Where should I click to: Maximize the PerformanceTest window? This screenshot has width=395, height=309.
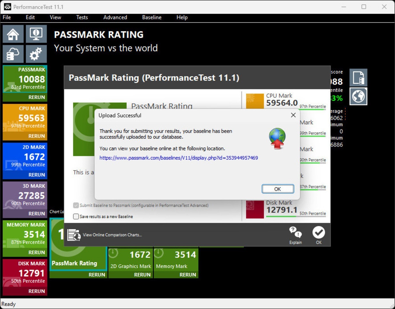point(364,7)
